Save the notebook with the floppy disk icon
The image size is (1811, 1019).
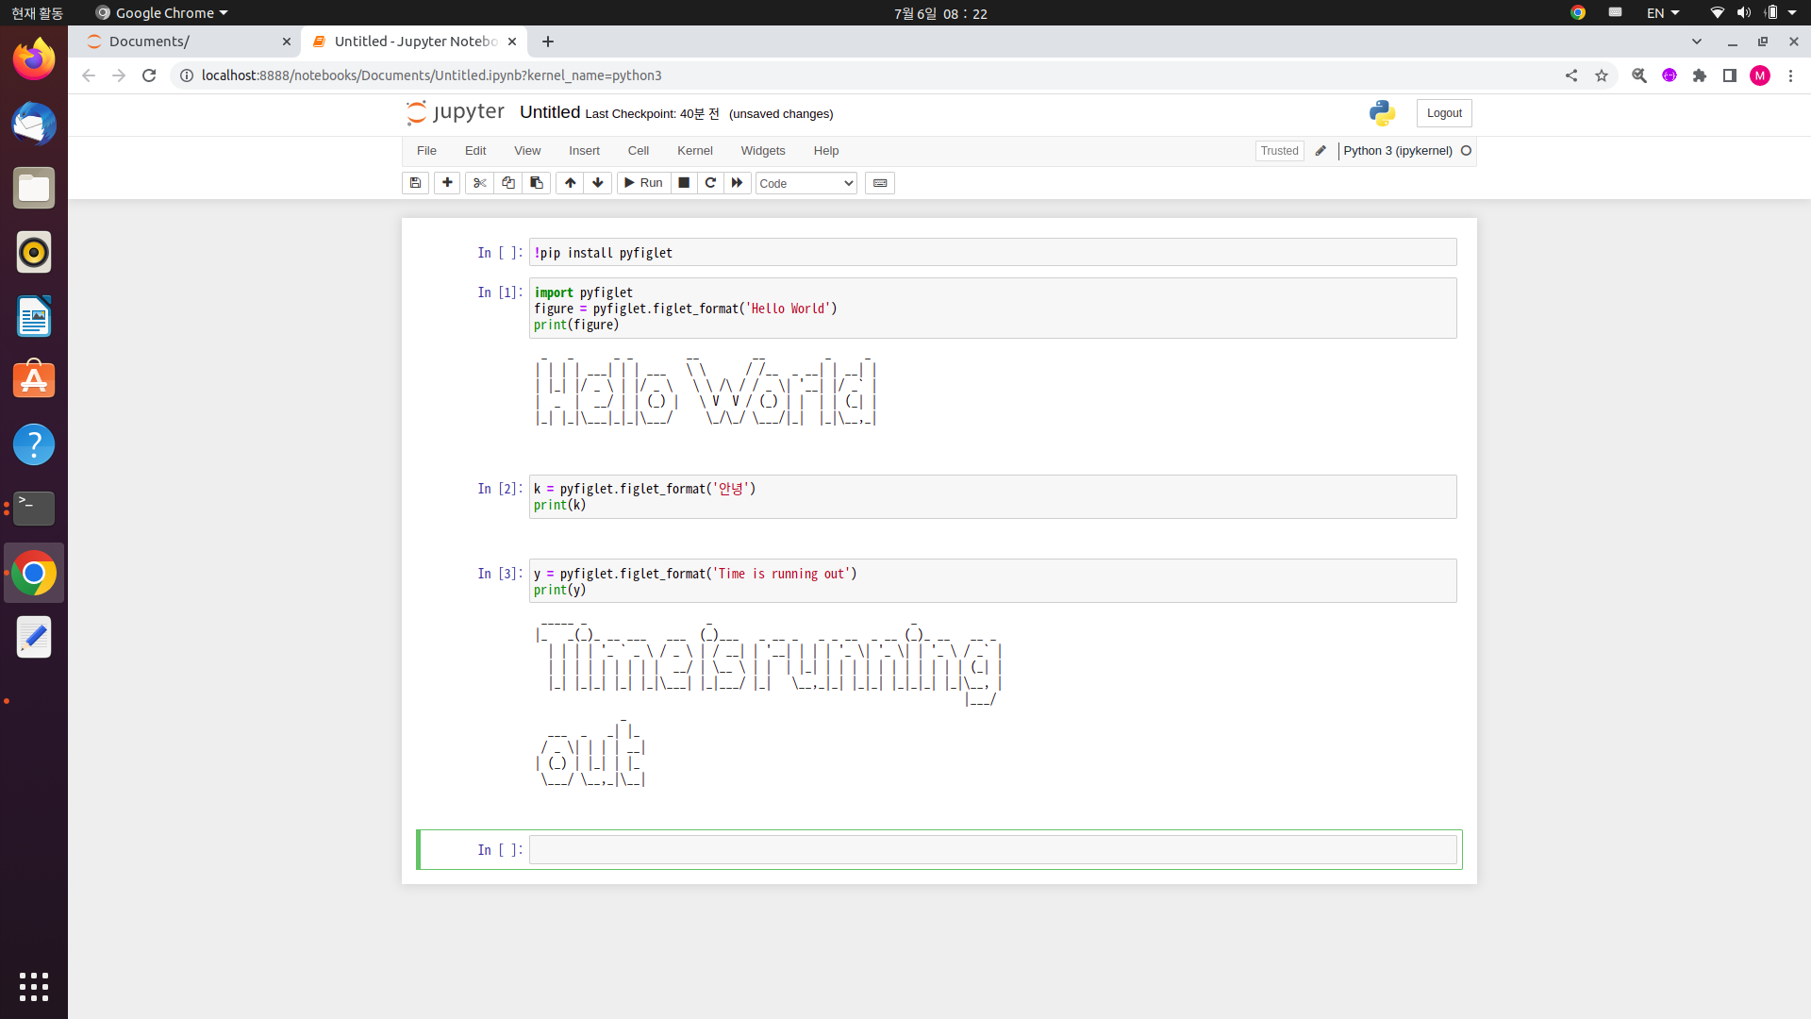415,183
